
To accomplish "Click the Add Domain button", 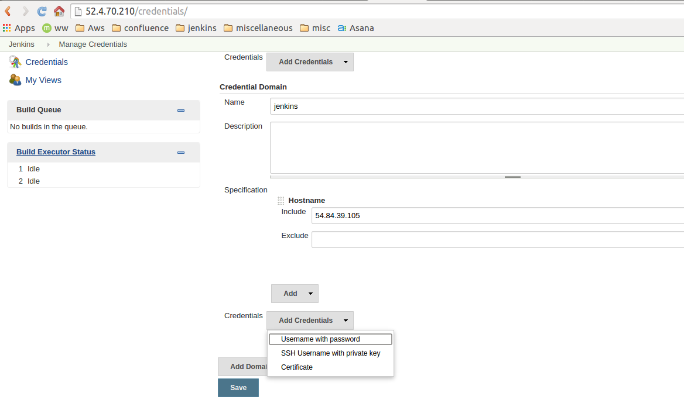I will coord(242,367).
